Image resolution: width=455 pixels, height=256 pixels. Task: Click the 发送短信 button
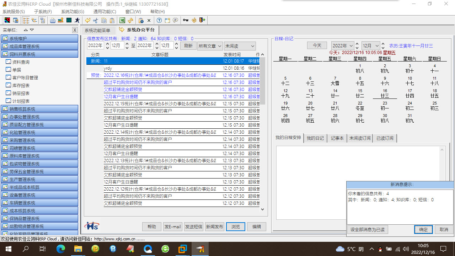(x=194, y=226)
